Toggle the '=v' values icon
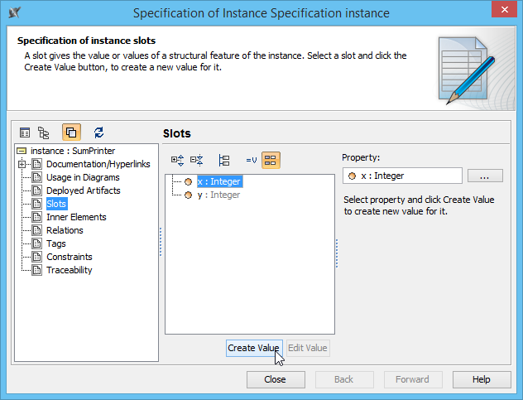Viewport: 523px width, 400px height. (x=251, y=160)
